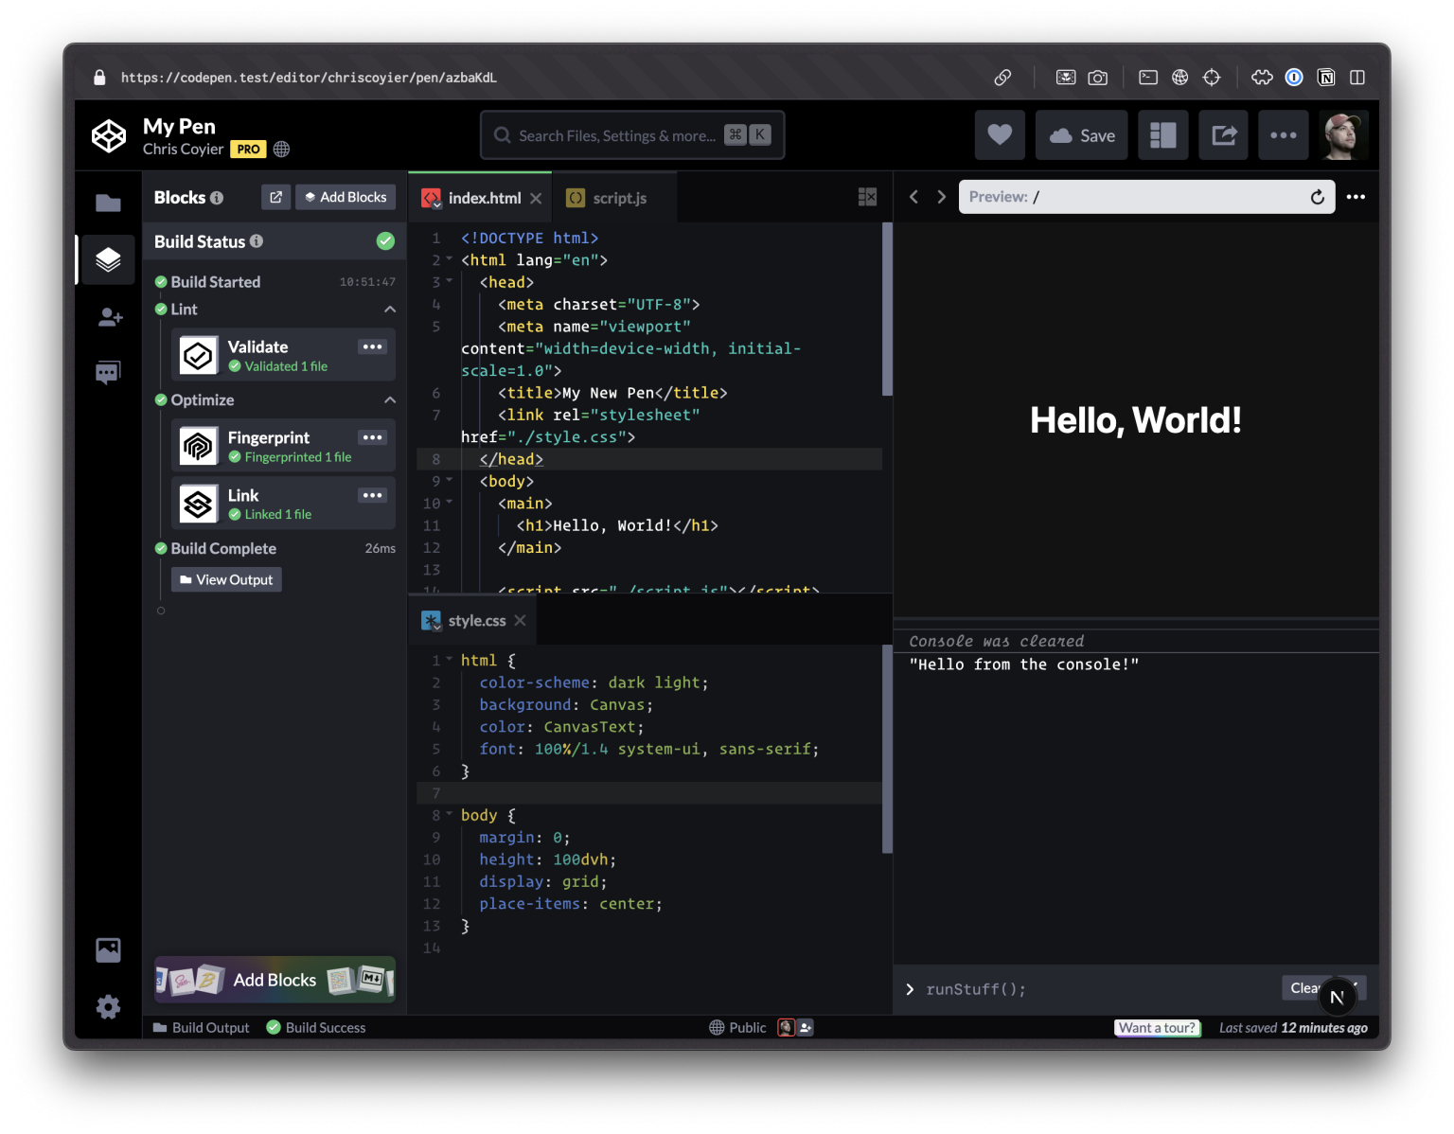The width and height of the screenshot is (1454, 1134).
Task: Open the pop-out icon beside Blocks
Action: pos(275,197)
